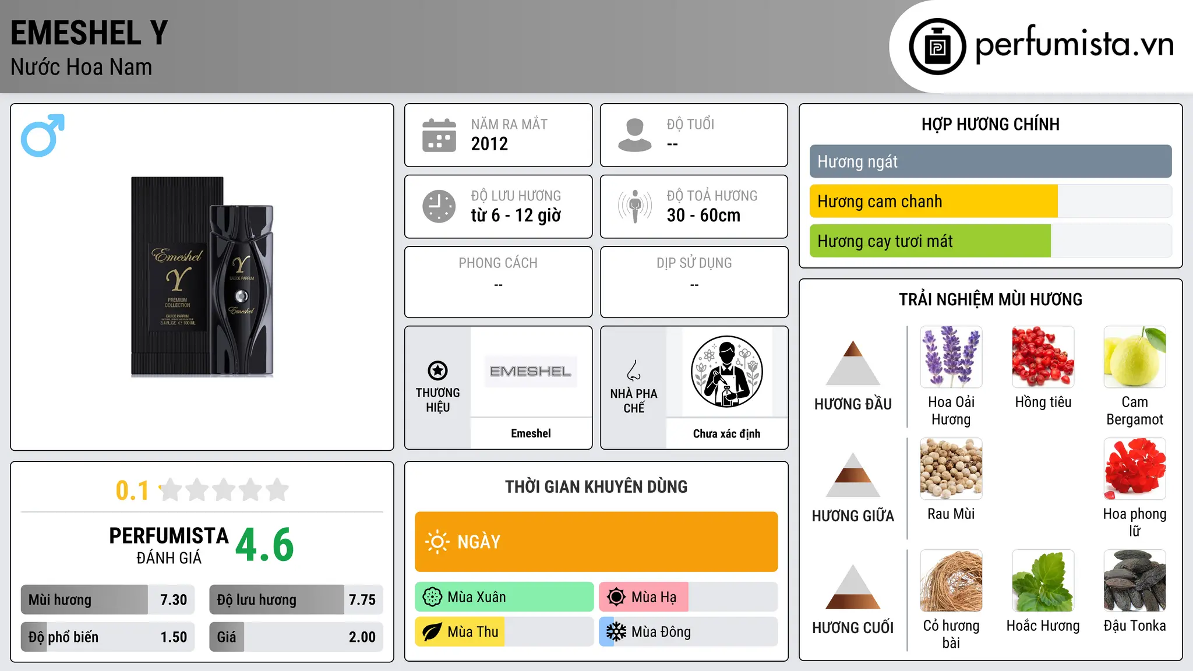The image size is (1193, 671).
Task: Click the sun icon in Ngày bar
Action: [x=437, y=542]
